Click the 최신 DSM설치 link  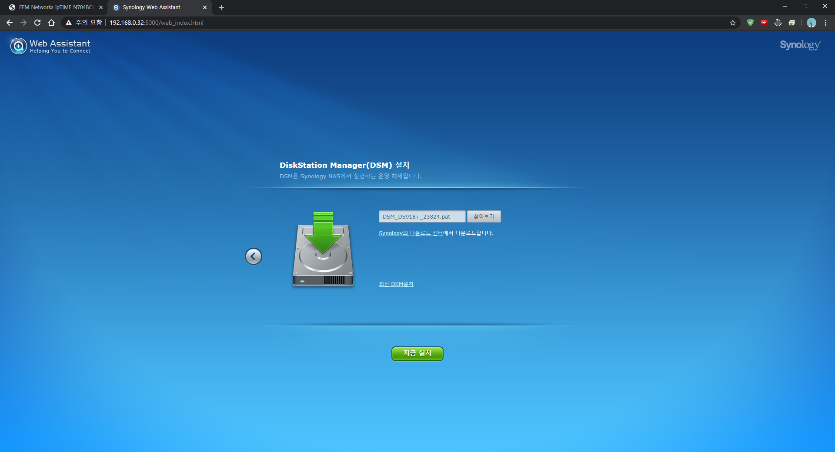coord(396,284)
